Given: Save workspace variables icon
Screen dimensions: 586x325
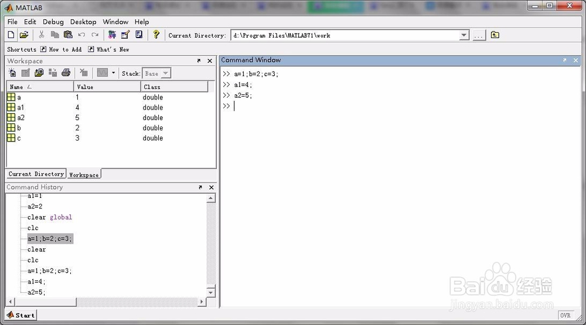Looking at the screenshot, I should 53,73.
